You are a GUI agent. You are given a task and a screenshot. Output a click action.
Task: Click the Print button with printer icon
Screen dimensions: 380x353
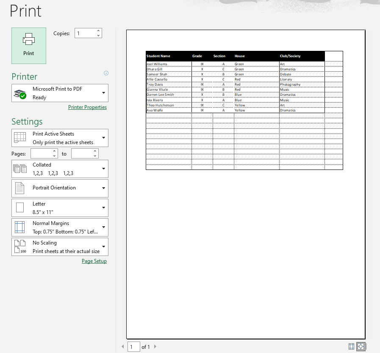[x=29, y=46]
